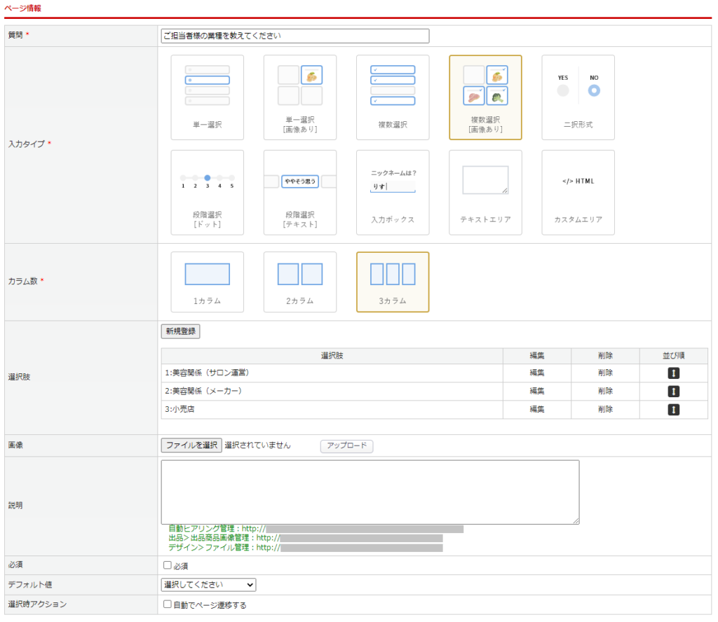Select the 複数選択 input type tile
The height and width of the screenshot is (622, 718).
tap(392, 97)
